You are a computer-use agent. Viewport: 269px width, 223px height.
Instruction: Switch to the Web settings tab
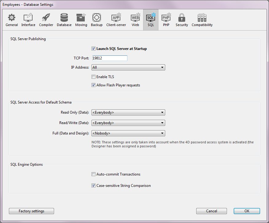(135, 20)
